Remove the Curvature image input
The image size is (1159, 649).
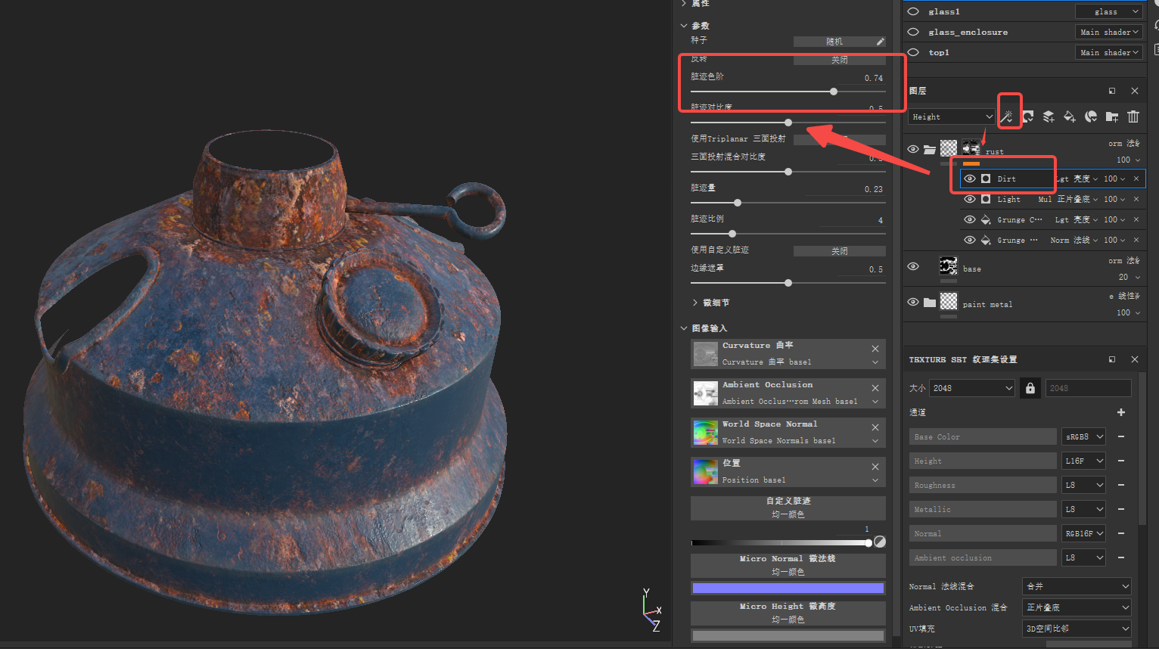[875, 349]
